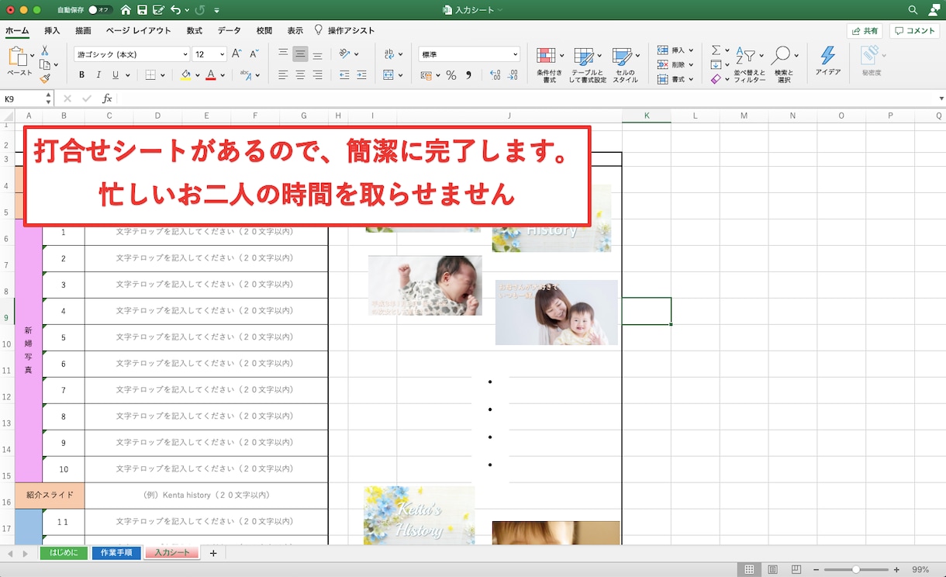946x577 pixels.
Task: Adjust the zoom slider in status bar
Action: click(856, 570)
